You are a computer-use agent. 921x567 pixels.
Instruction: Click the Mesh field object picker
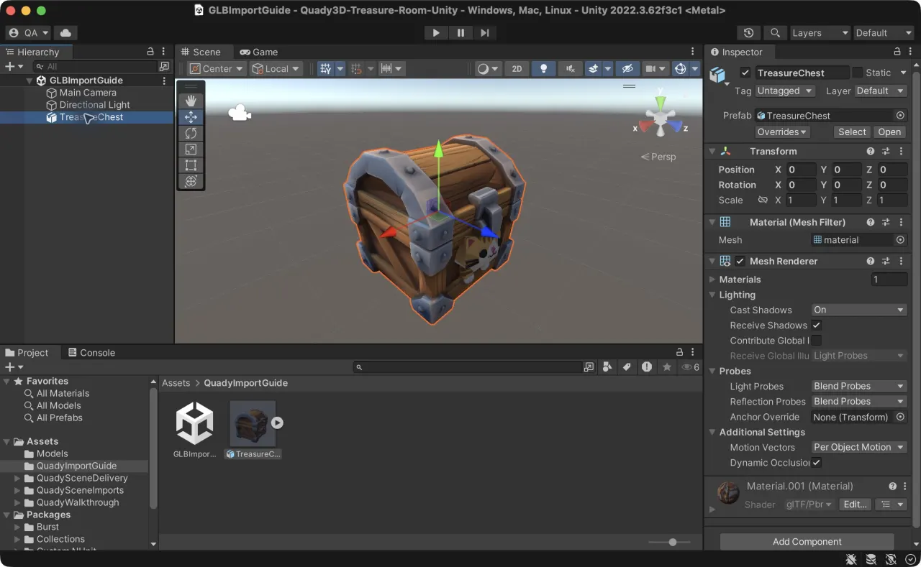click(x=900, y=240)
